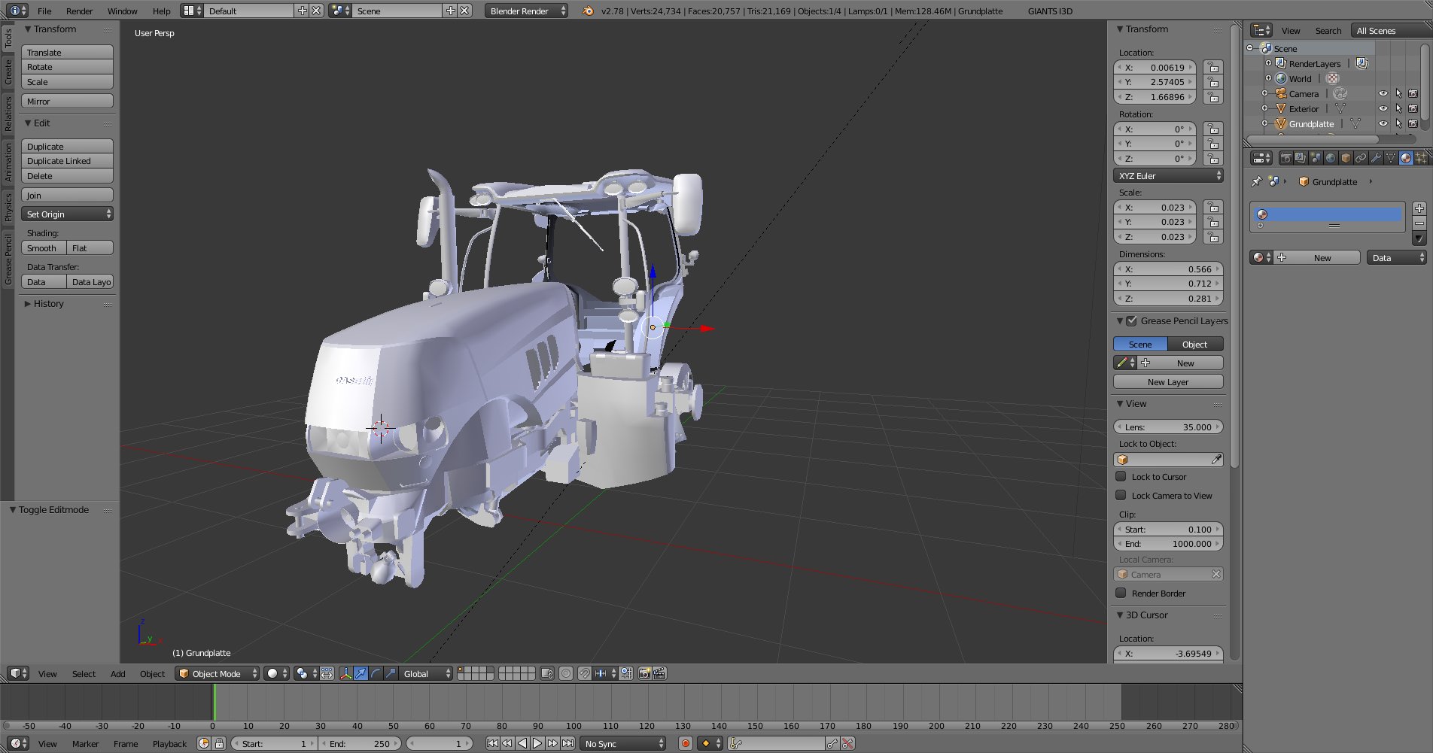Toggle the Lock Camera to View checkbox
Image resolution: width=1433 pixels, height=753 pixels.
1121,495
